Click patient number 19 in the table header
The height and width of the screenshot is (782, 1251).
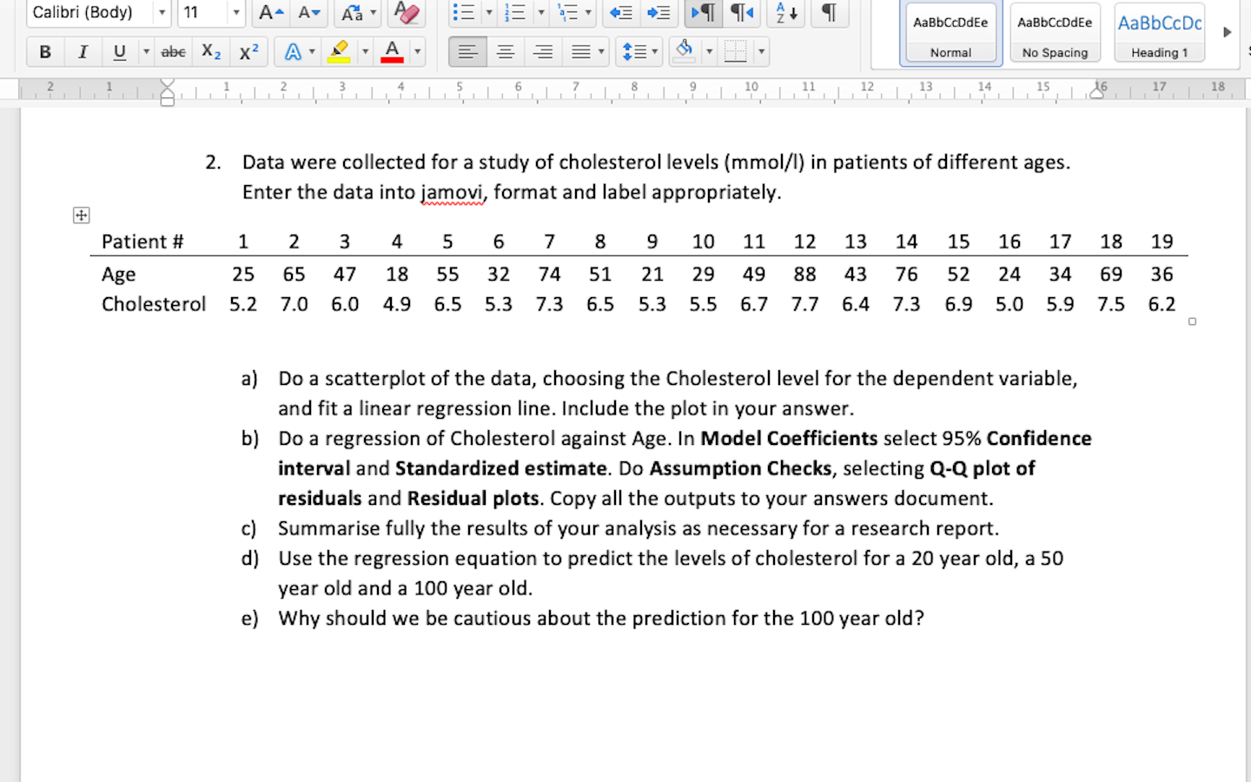click(1162, 242)
